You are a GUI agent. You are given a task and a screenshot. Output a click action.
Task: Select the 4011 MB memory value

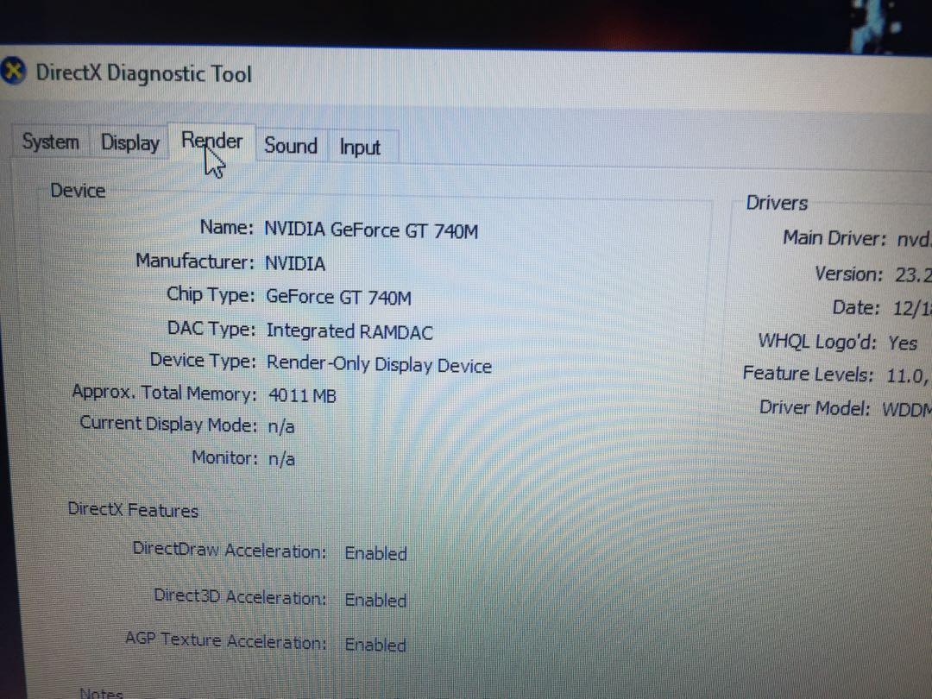tap(302, 395)
